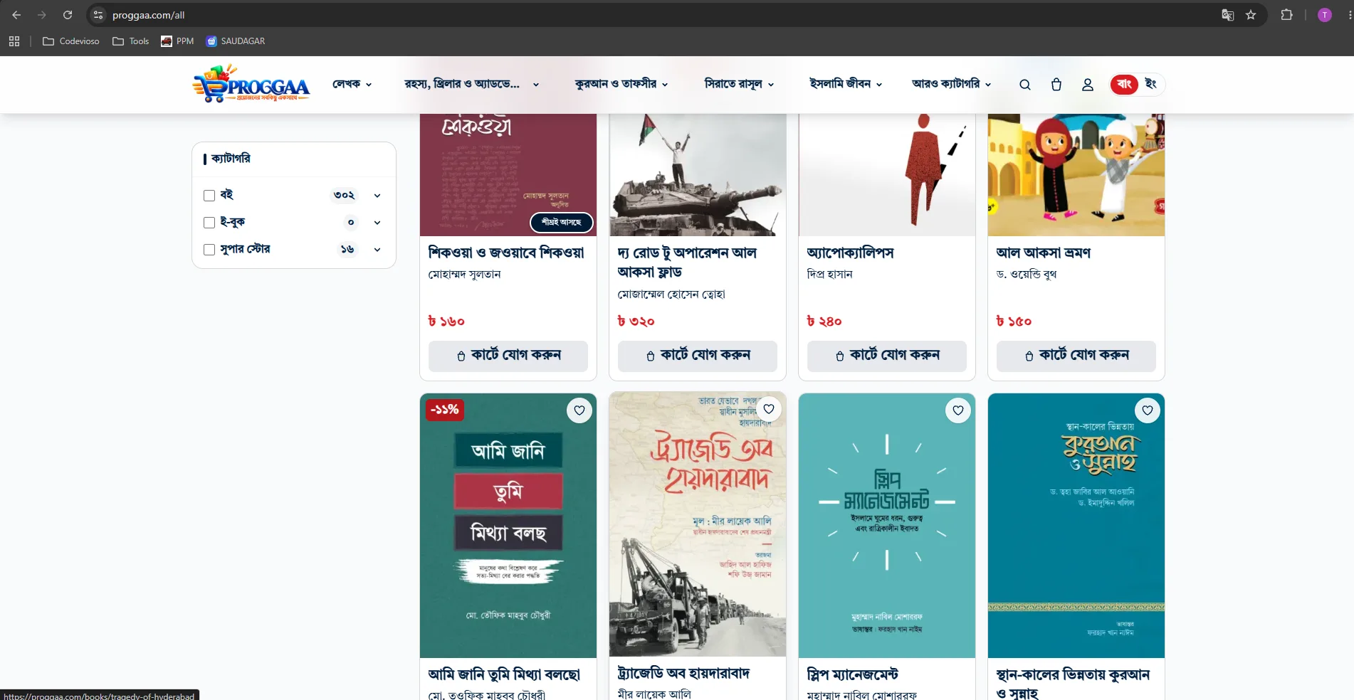Image resolution: width=1354 pixels, height=700 pixels.
Task: Check the 'সুপার স্টোর' category checkbox
Action: click(209, 250)
